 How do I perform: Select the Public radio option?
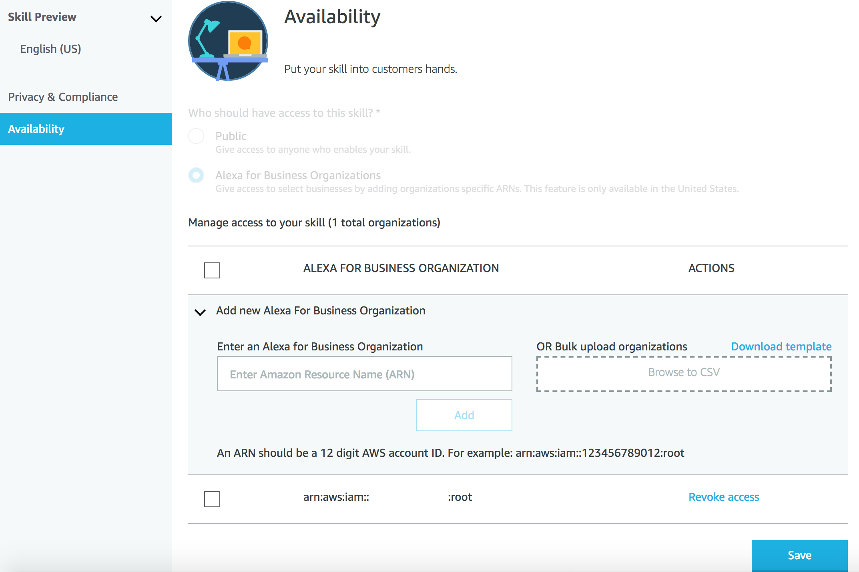click(196, 136)
